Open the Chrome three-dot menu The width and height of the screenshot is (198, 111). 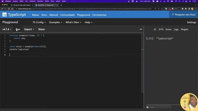coord(196,9)
